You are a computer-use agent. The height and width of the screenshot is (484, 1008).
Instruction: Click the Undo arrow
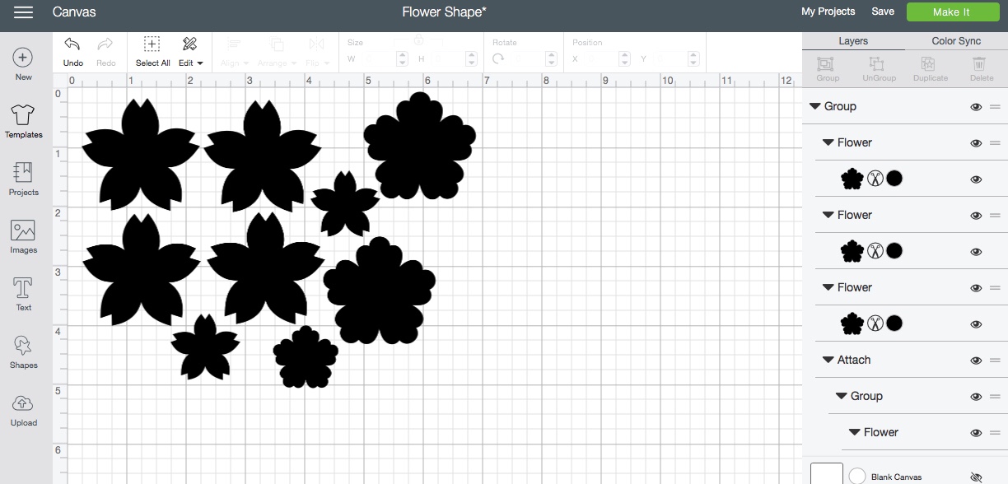72,44
